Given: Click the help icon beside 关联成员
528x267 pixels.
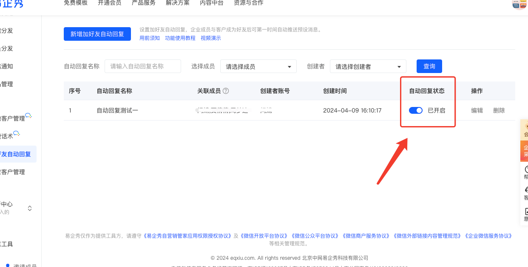Looking at the screenshot, I should [226, 91].
